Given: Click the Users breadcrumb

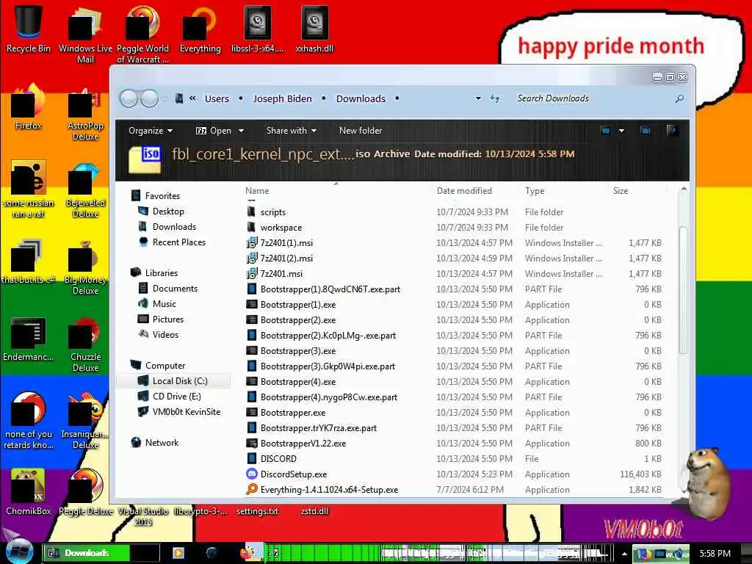Looking at the screenshot, I should 217,99.
